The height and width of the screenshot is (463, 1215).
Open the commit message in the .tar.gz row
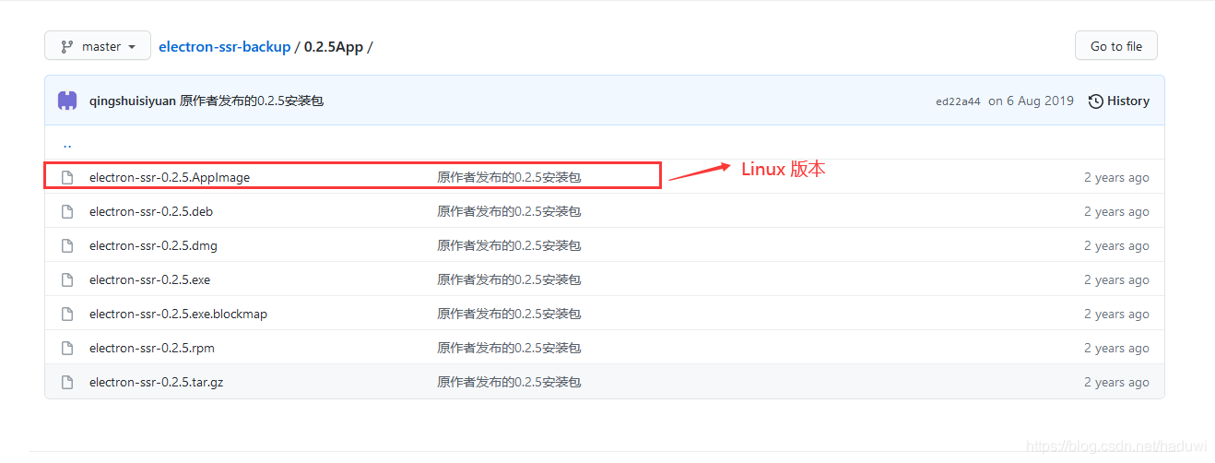coord(509,382)
